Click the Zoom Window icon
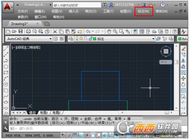The height and width of the screenshot is (139, 189). pos(121,32)
